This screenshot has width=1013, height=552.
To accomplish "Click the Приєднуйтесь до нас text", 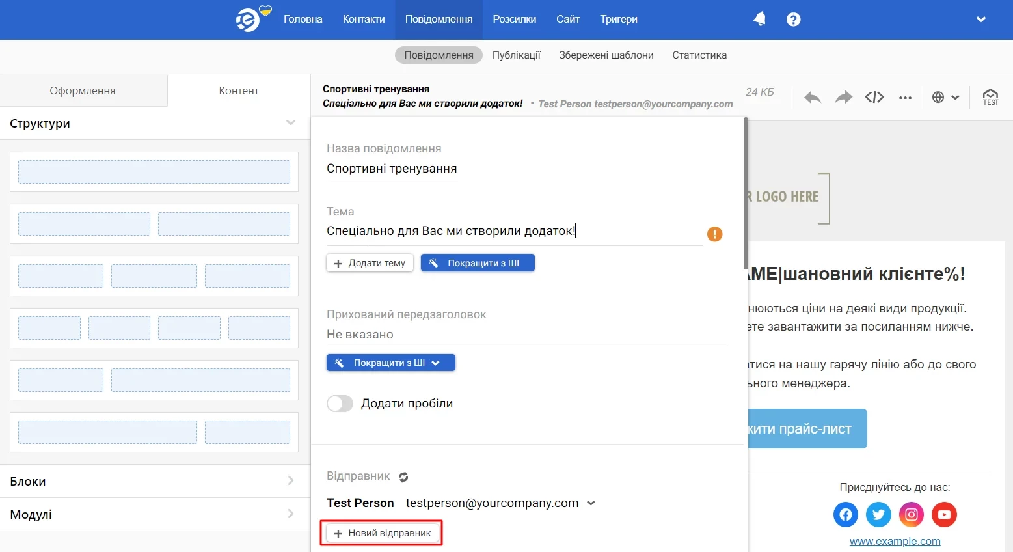I will [895, 487].
